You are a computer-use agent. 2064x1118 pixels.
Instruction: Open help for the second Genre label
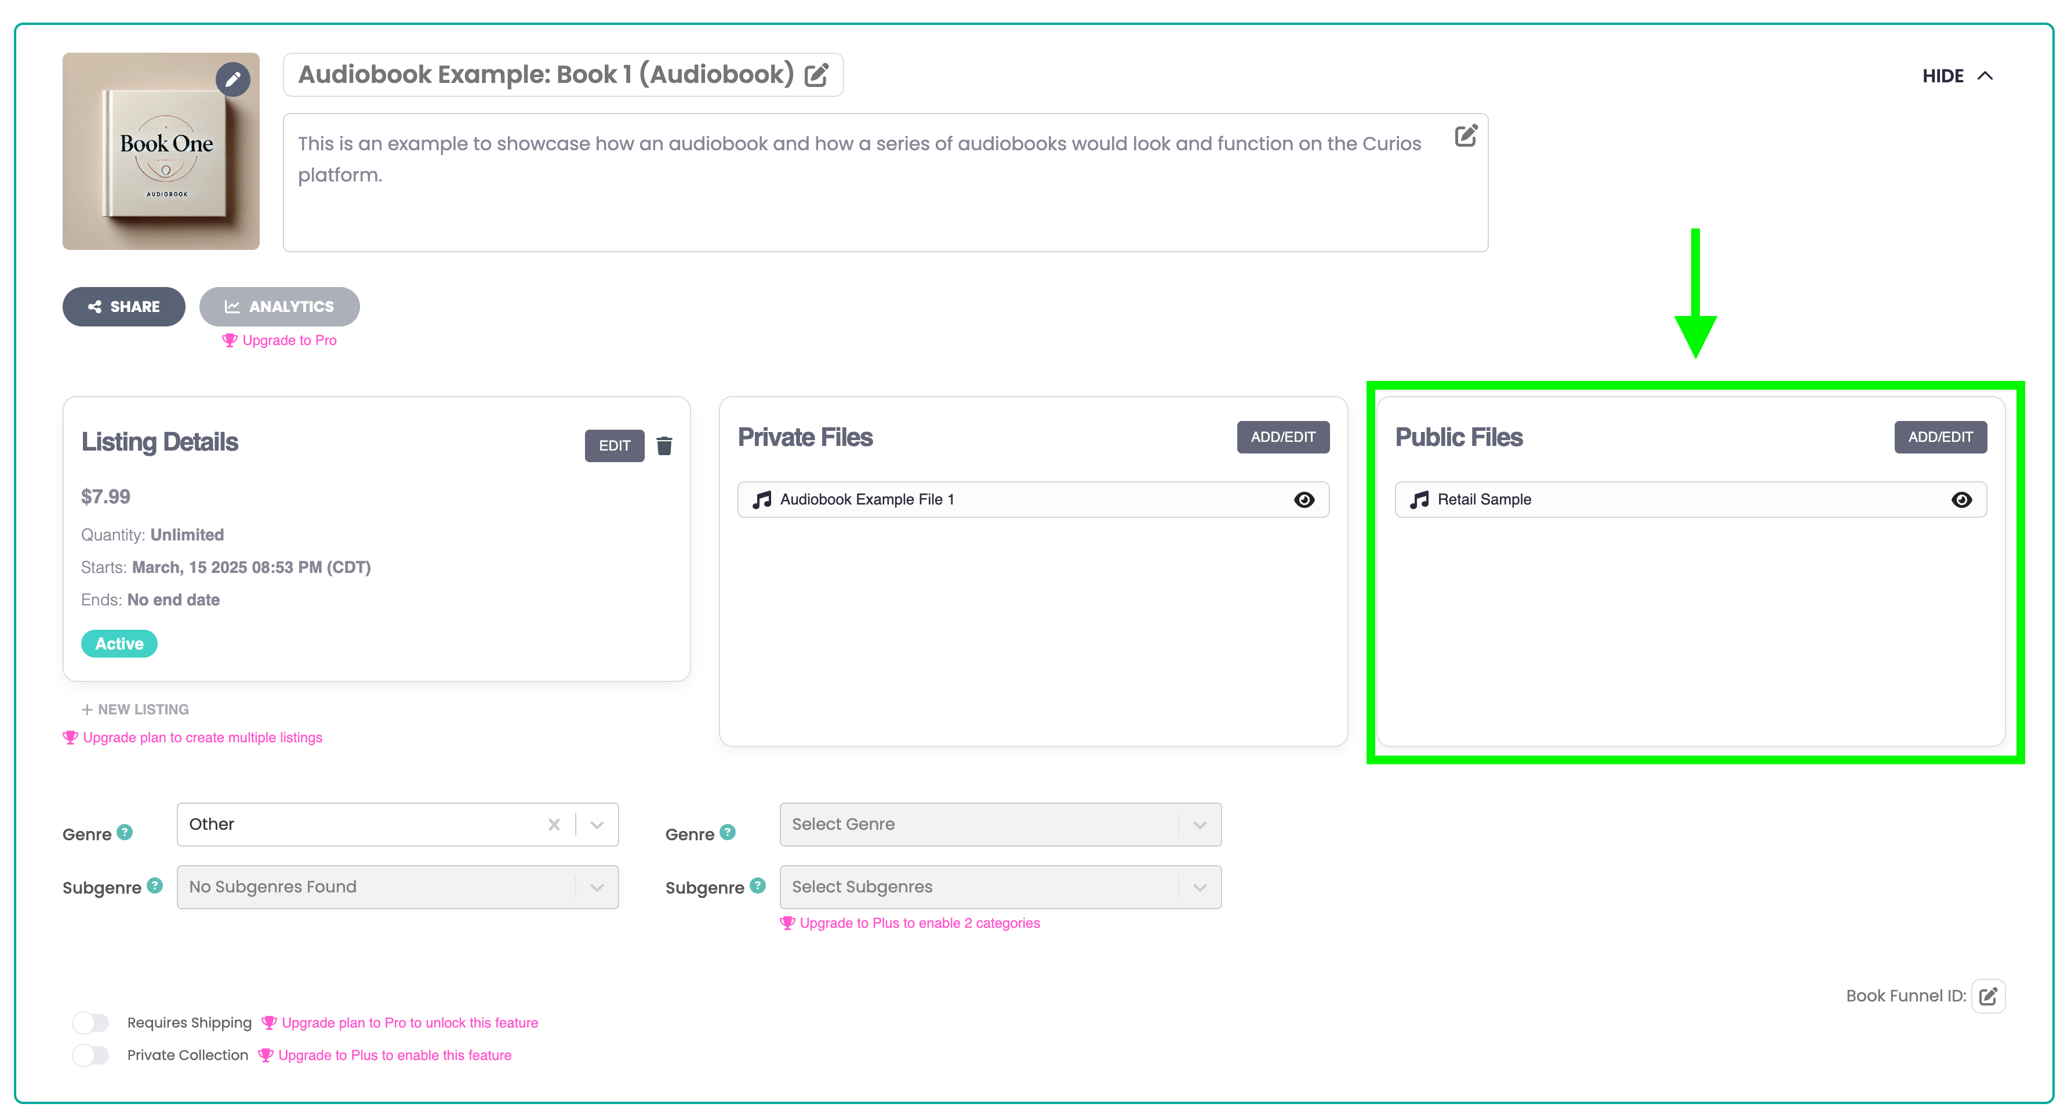pyautogui.click(x=728, y=832)
